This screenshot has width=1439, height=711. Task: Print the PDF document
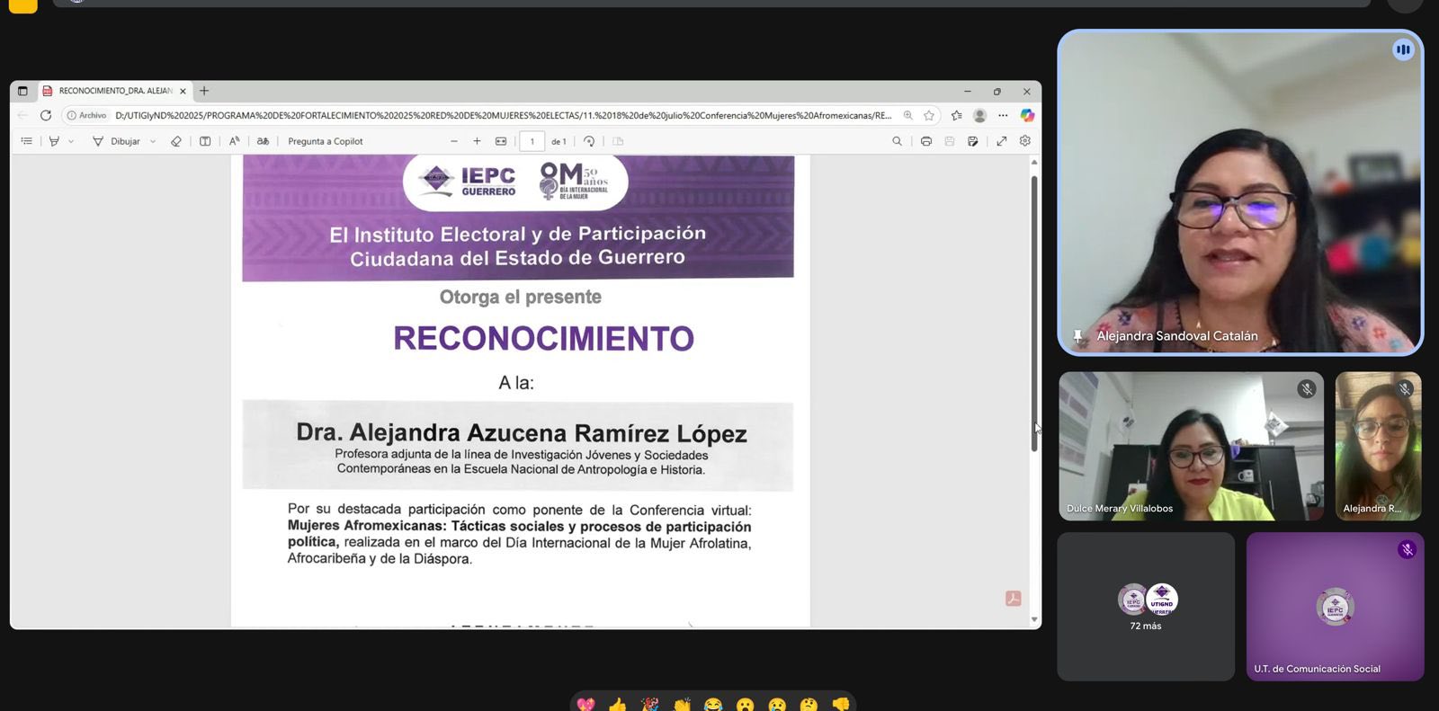925,141
